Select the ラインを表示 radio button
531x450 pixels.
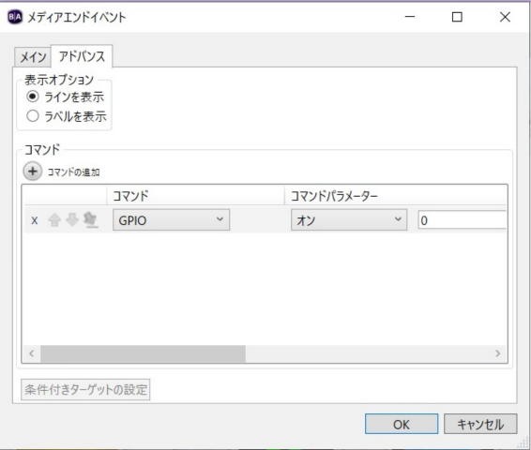click(x=33, y=97)
